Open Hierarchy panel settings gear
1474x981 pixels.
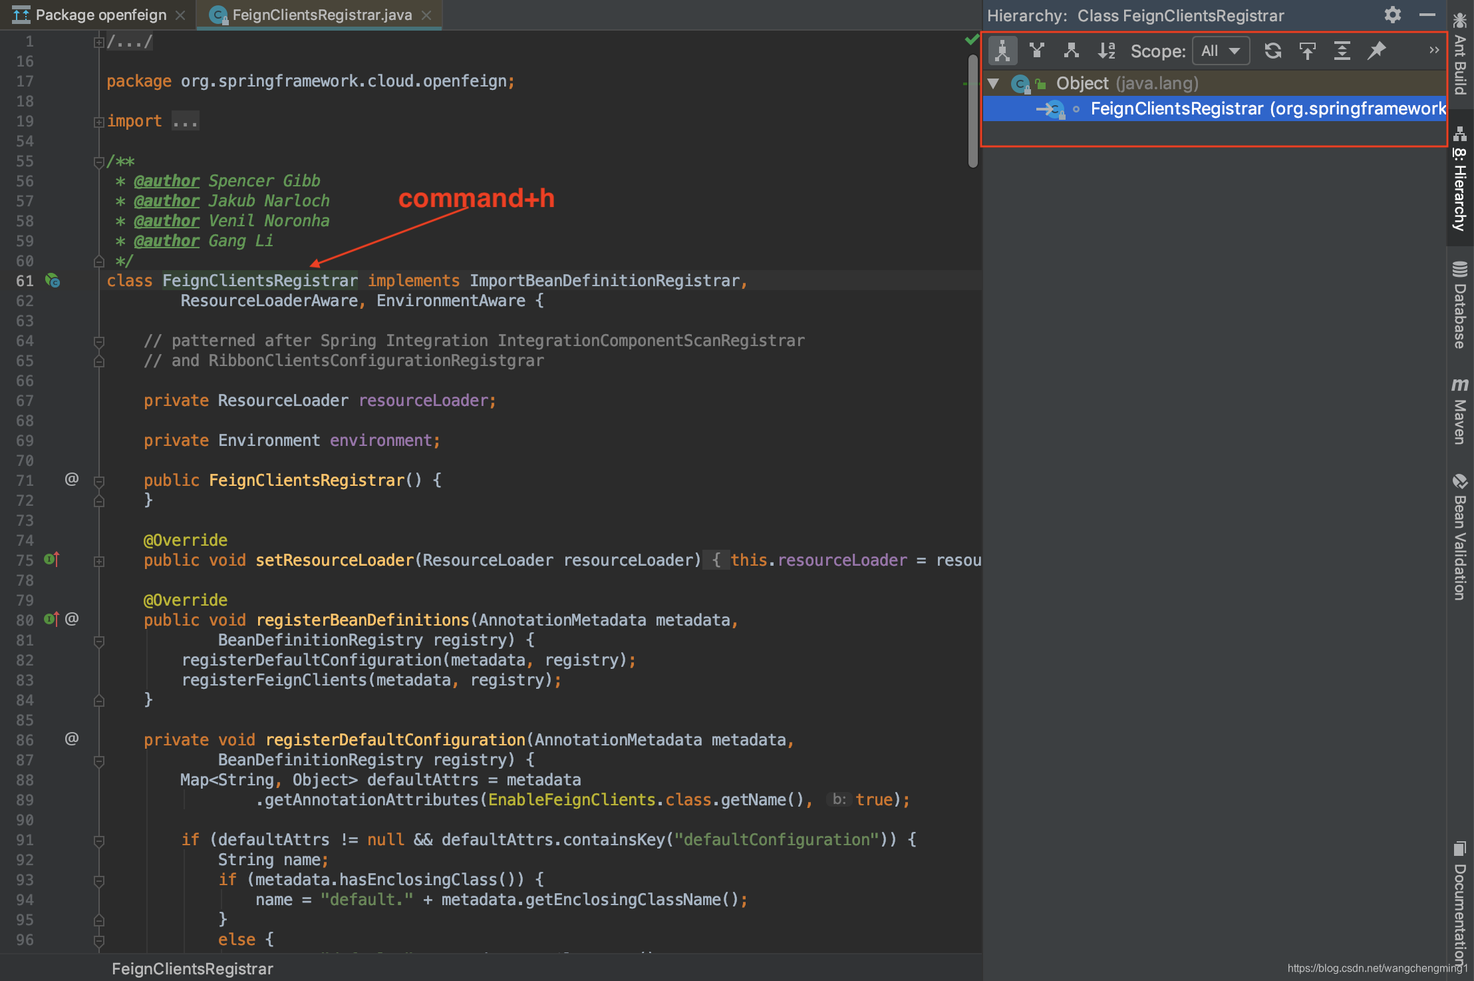[x=1393, y=15]
